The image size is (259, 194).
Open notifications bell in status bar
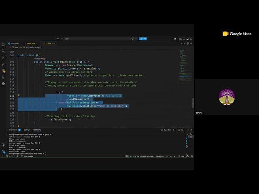[192, 156]
